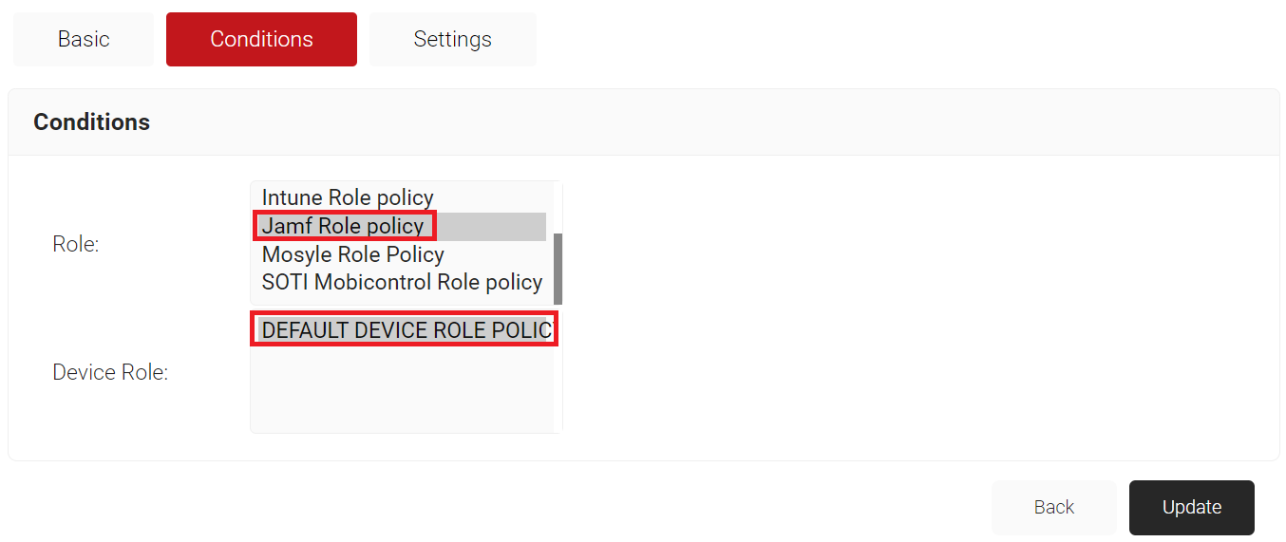1286x542 pixels.
Task: Click blank area left of Back button
Action: coord(494,507)
